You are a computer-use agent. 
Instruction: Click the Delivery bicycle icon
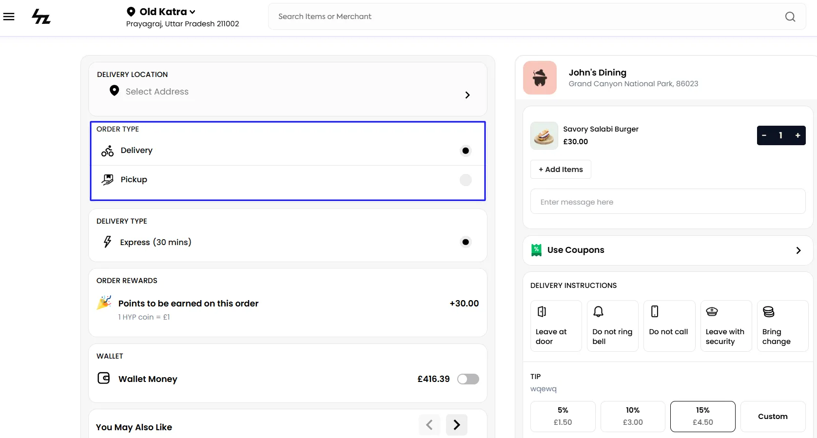tap(107, 151)
